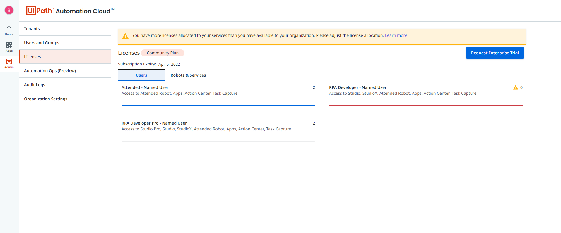The width and height of the screenshot is (561, 233).
Task: Click the user avatar B icon
Action: 9,10
